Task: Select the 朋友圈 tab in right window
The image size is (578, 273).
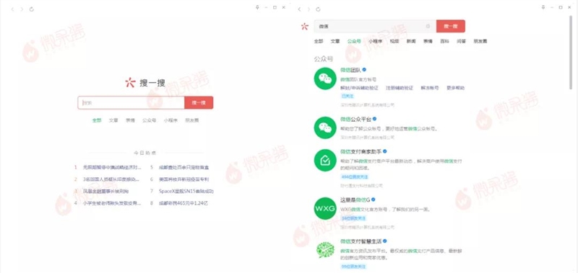Action: point(480,41)
